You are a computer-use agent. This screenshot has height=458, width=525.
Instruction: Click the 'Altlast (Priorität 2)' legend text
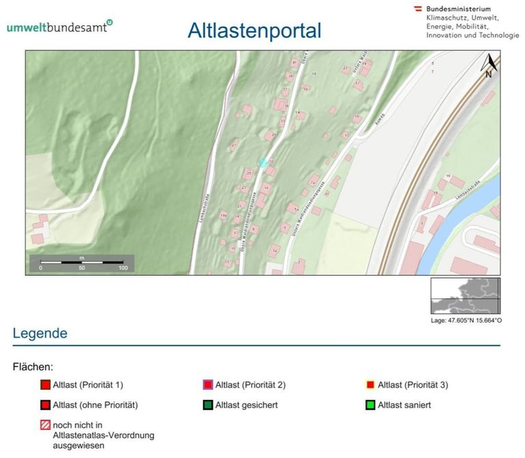pyautogui.click(x=250, y=385)
